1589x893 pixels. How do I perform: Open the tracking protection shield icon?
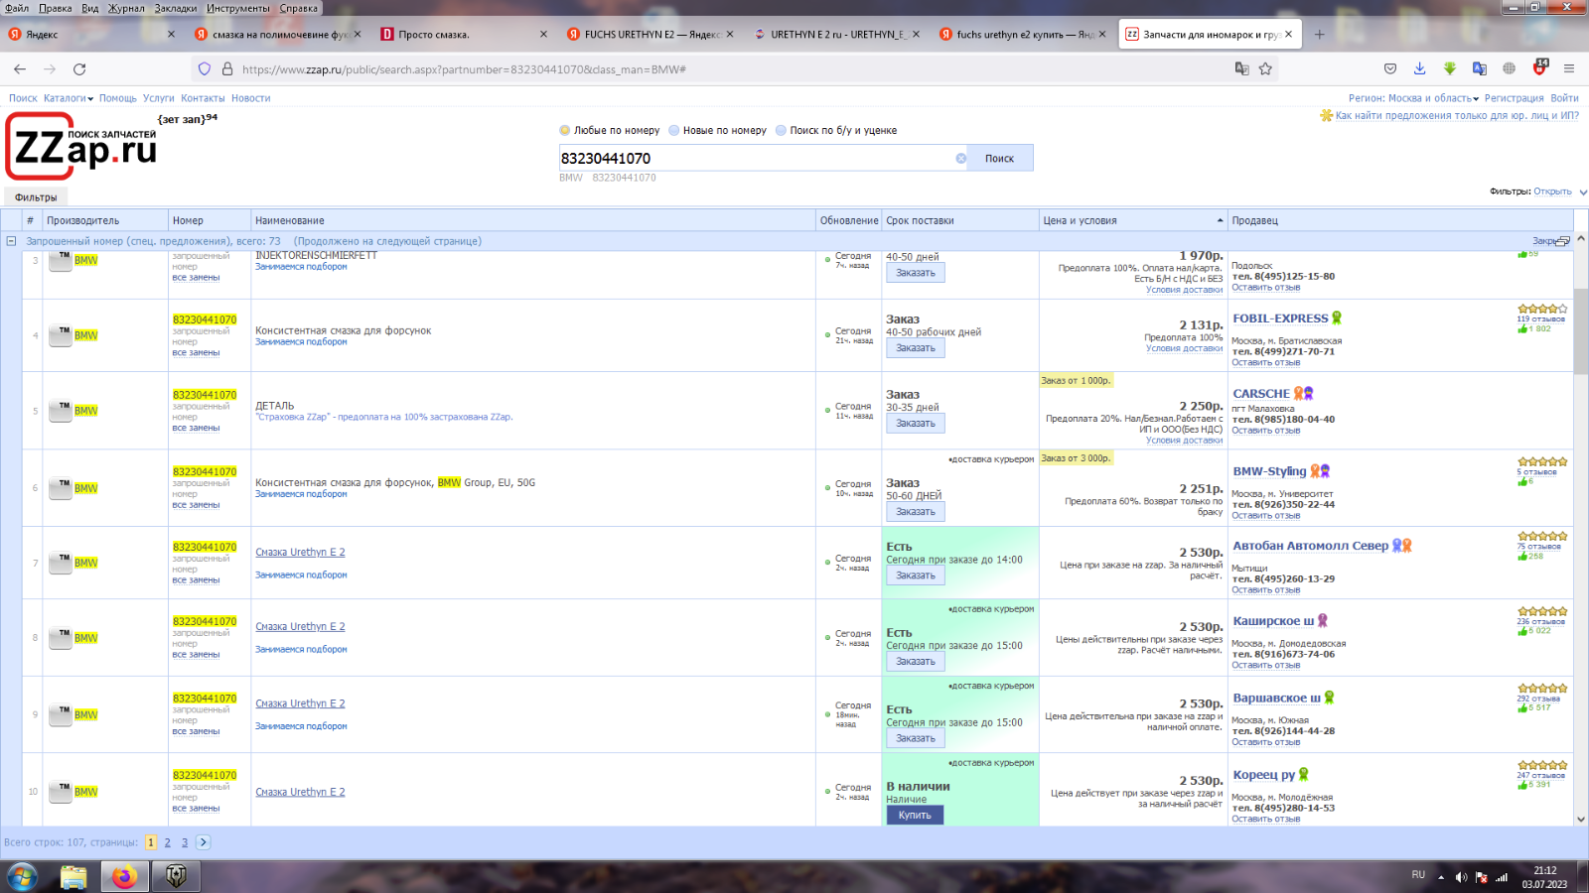click(x=205, y=69)
